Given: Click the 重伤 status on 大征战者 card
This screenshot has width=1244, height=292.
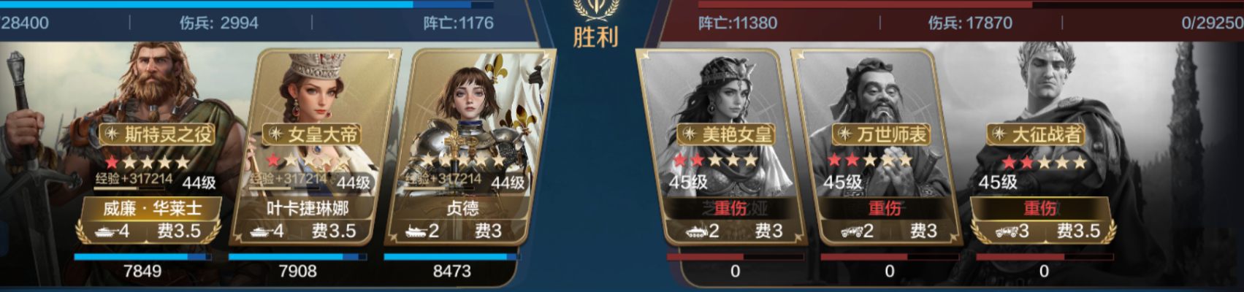Looking at the screenshot, I should (x=1040, y=209).
